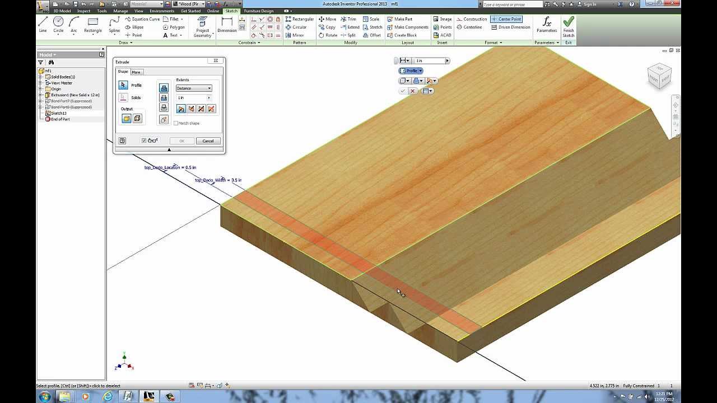Switch to the 3D Model ribbon tab
Viewport: 717px width, 403px height.
(x=62, y=11)
